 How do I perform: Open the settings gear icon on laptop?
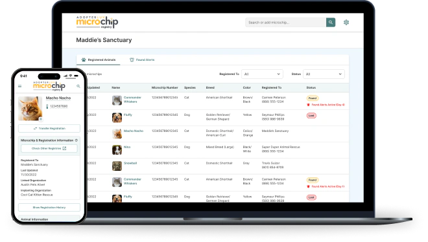pyautogui.click(x=346, y=22)
